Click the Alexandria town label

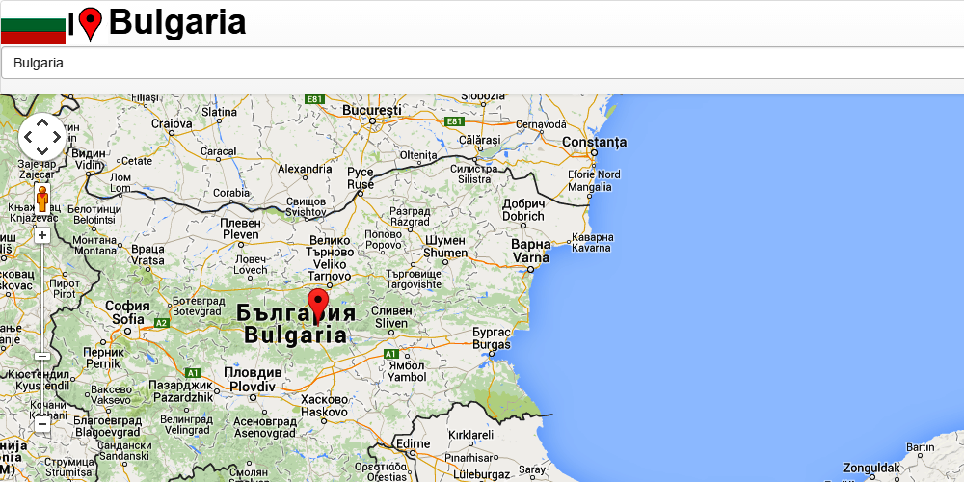(x=305, y=169)
